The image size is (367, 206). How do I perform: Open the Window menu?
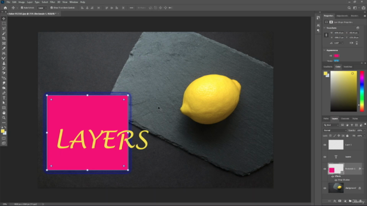coord(74,2)
